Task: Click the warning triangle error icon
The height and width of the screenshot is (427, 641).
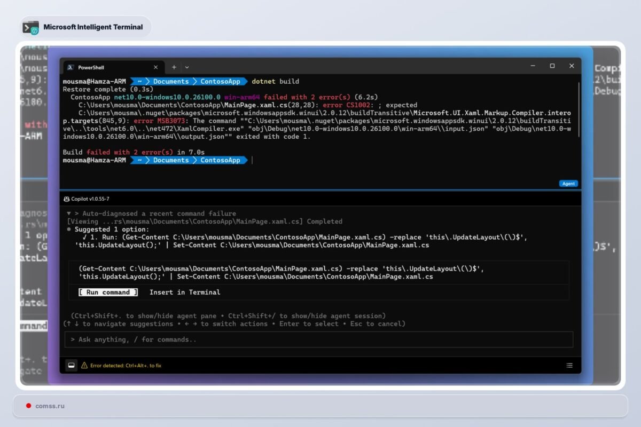Action: (x=84, y=366)
